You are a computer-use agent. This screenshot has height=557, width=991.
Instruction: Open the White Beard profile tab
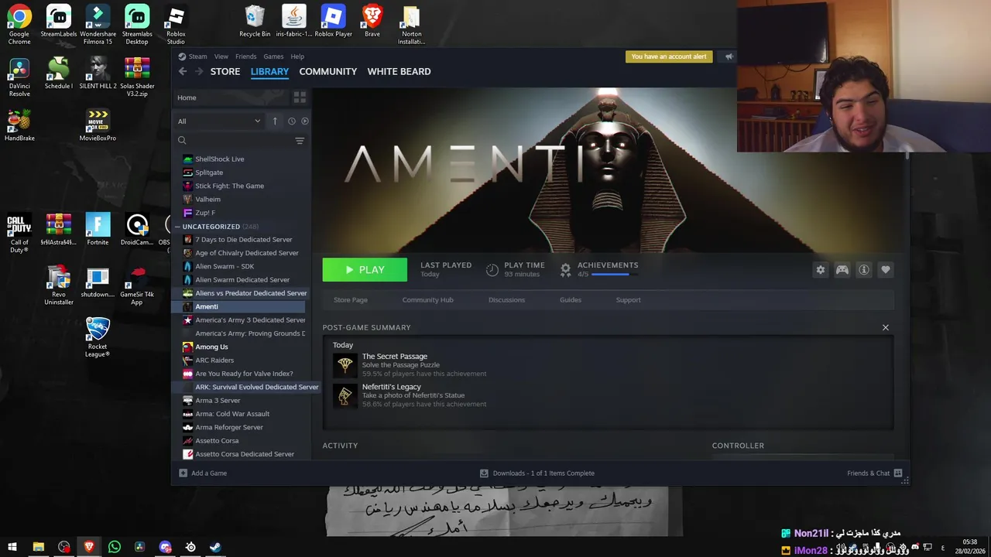[x=399, y=71]
